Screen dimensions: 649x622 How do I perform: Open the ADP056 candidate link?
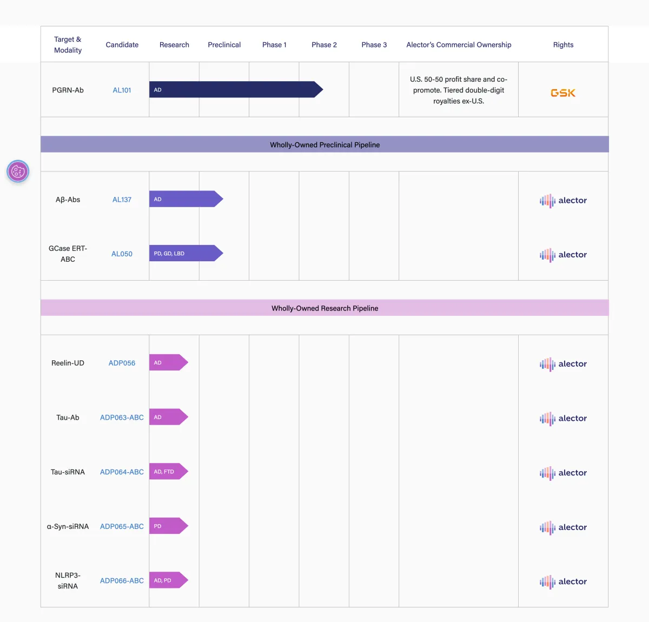click(122, 363)
